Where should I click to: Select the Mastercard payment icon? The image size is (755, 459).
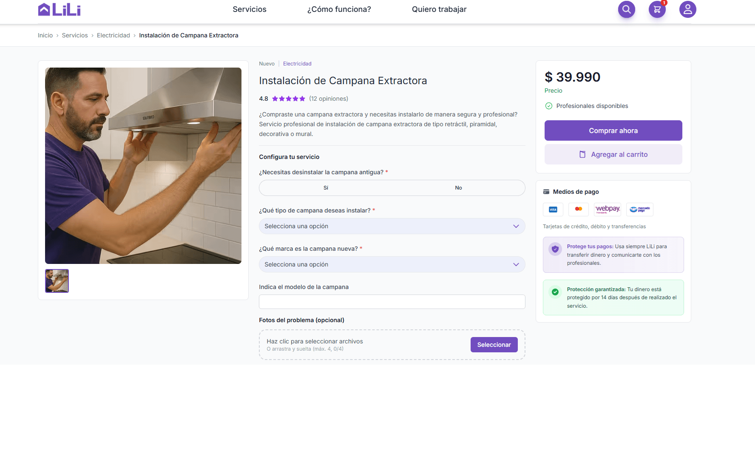578,209
